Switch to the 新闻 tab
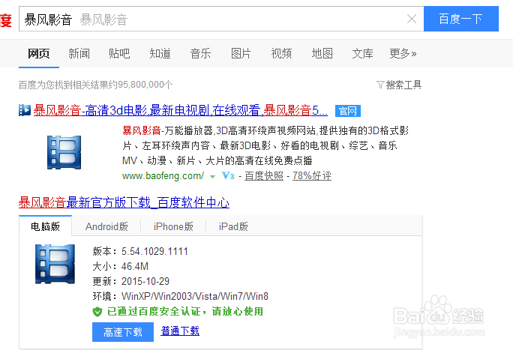This screenshot has height=350, width=513. [79, 53]
